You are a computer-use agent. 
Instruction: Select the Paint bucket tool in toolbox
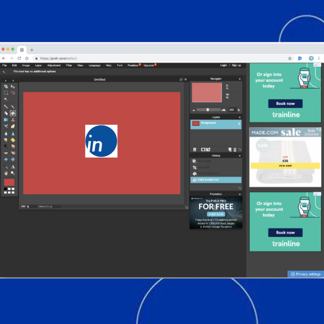tap(13, 113)
